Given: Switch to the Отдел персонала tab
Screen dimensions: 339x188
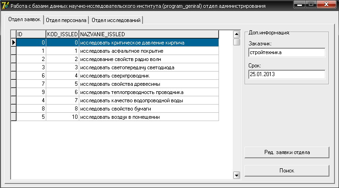Looking at the screenshot, I should point(66,20).
